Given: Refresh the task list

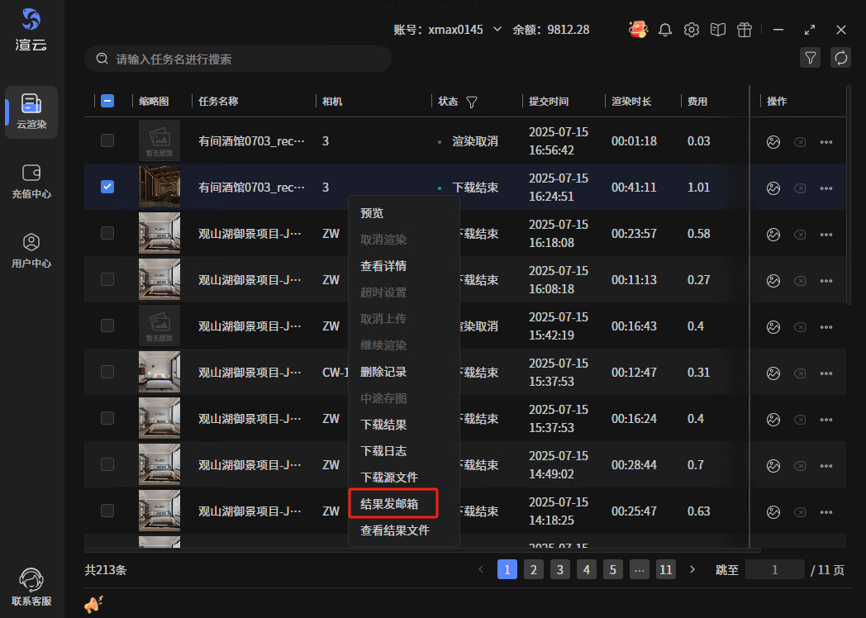Looking at the screenshot, I should 841,58.
